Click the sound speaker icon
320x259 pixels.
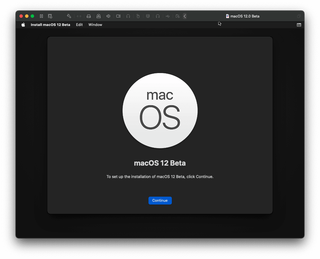coord(108,16)
